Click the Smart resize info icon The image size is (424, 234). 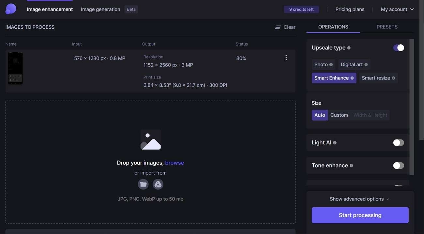393,78
